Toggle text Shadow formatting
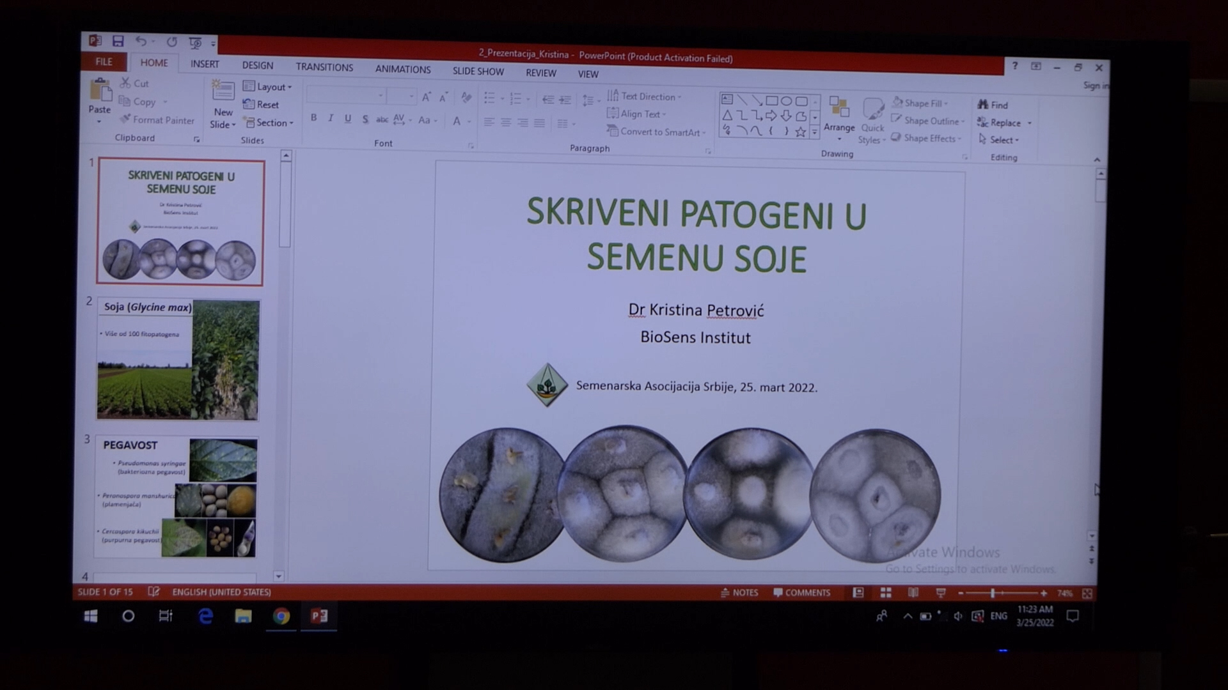This screenshot has width=1228, height=690. pos(365,119)
